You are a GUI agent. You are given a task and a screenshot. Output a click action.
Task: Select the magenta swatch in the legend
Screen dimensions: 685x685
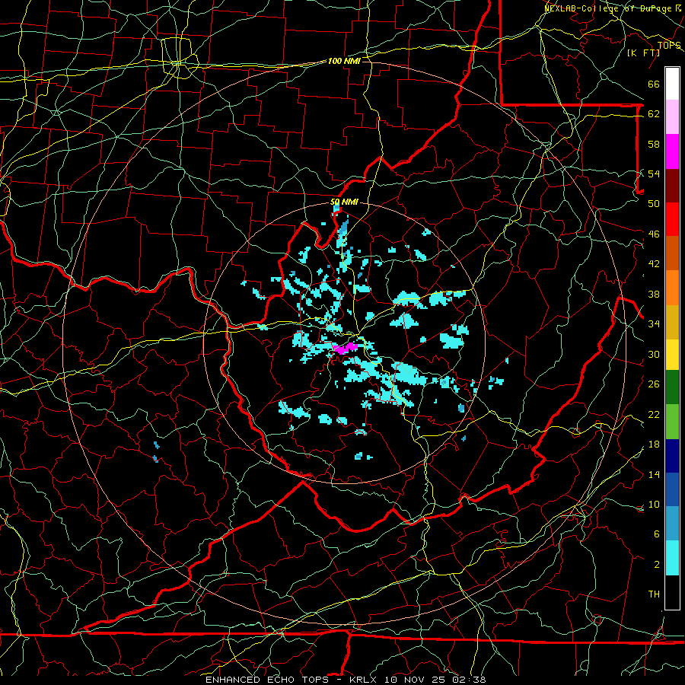tap(672, 151)
